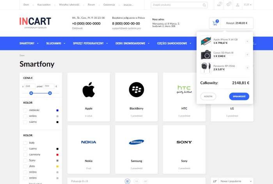Remove Apple iPhone X from cart
Viewport: 273px width, 184px height.
[247, 41]
